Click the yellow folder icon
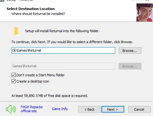 pos(16,31)
